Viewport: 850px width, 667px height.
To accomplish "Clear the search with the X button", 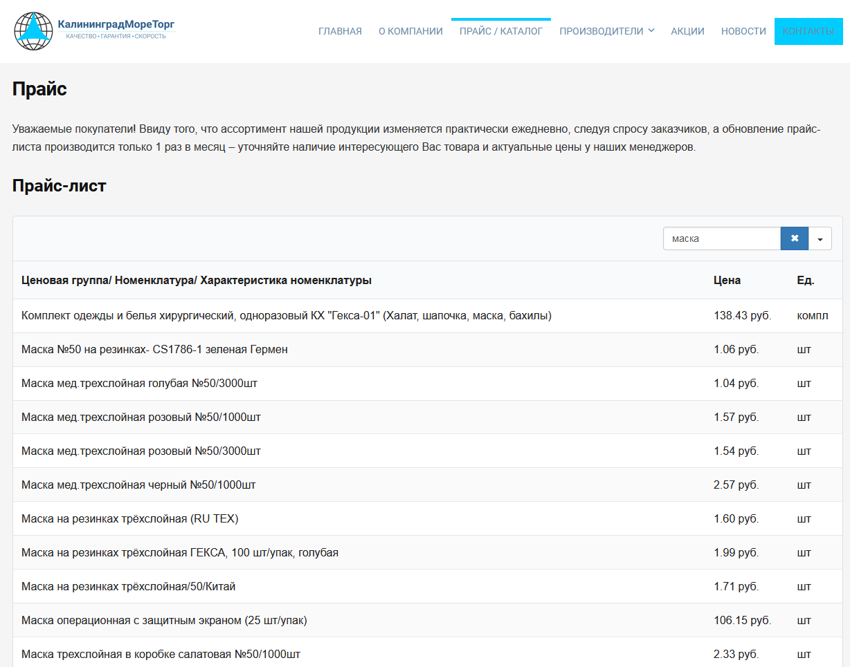I will pos(795,238).
